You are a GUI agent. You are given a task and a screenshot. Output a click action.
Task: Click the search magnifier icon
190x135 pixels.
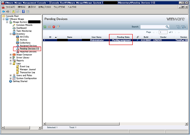tap(167, 27)
